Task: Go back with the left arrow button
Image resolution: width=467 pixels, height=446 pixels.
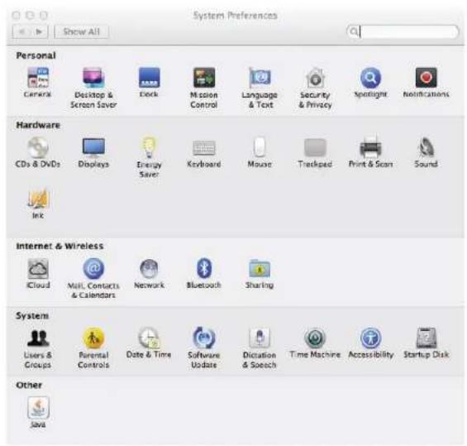Action: point(21,31)
